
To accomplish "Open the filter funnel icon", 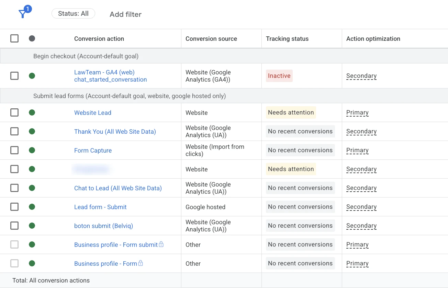I will tap(23, 14).
